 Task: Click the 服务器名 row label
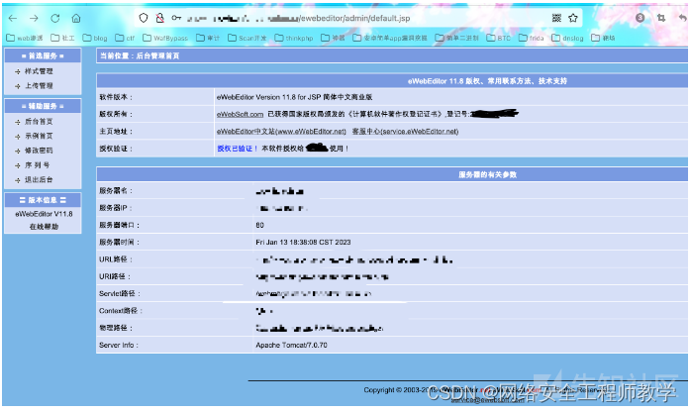pyautogui.click(x=116, y=190)
